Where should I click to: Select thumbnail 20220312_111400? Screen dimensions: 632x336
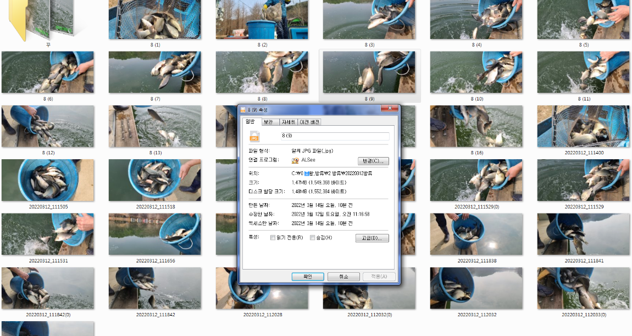pyautogui.click(x=583, y=126)
